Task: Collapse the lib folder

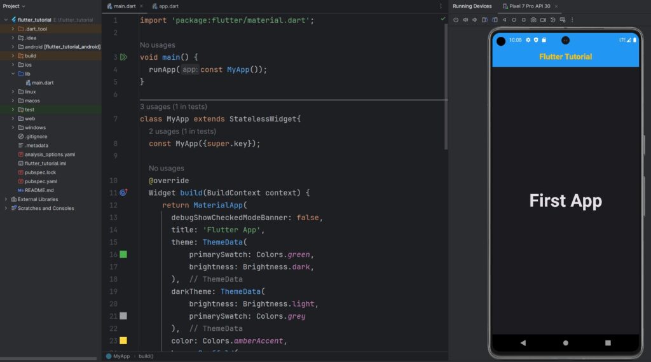Action: pos(13,74)
